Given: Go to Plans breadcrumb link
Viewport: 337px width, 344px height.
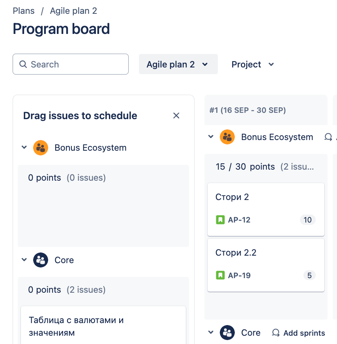Looking at the screenshot, I should (x=24, y=11).
